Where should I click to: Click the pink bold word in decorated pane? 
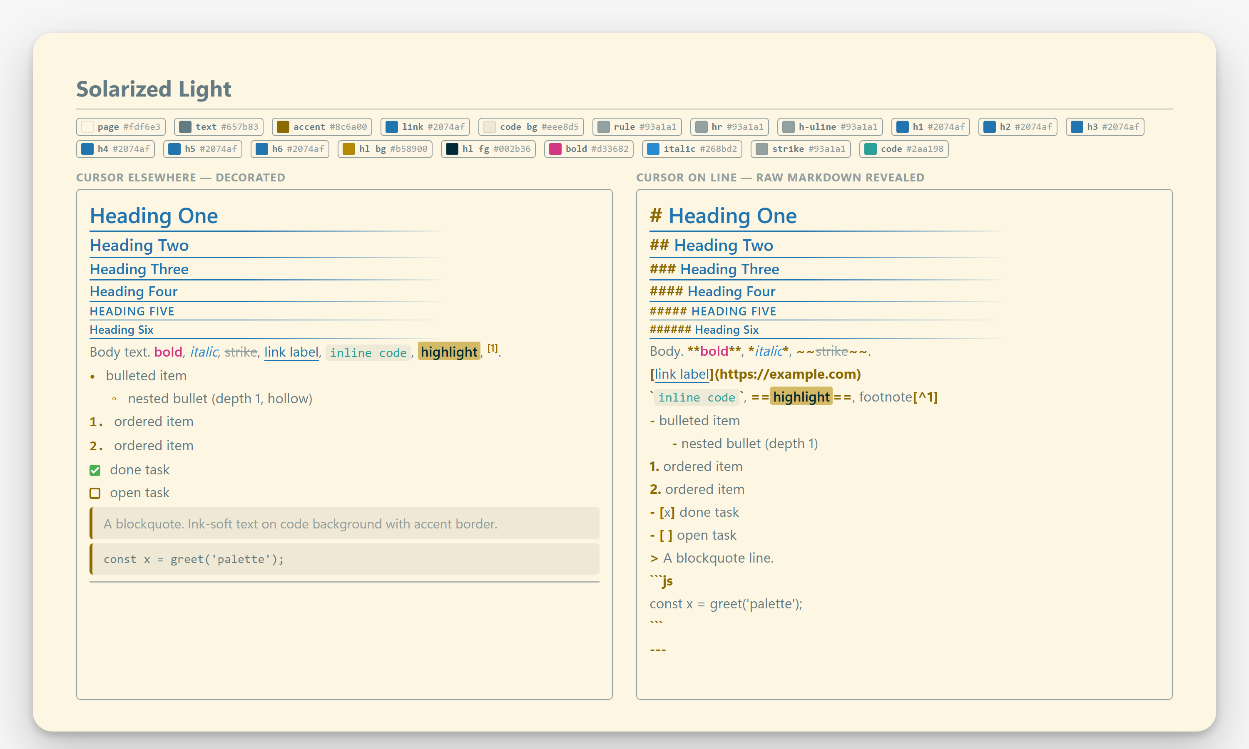[168, 352]
